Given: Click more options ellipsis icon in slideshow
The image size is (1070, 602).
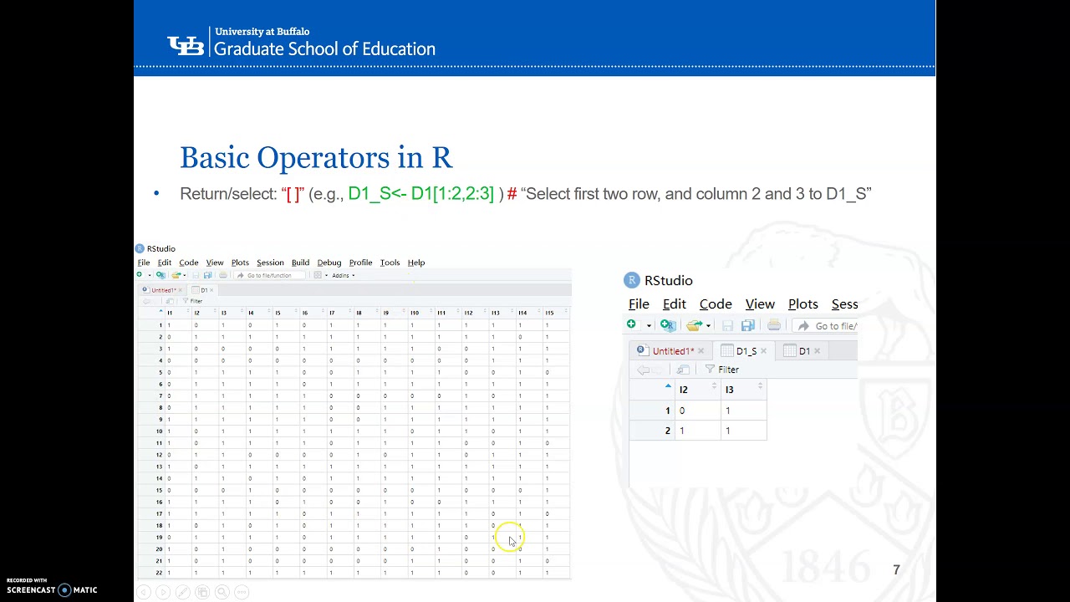Looking at the screenshot, I should click(x=242, y=592).
